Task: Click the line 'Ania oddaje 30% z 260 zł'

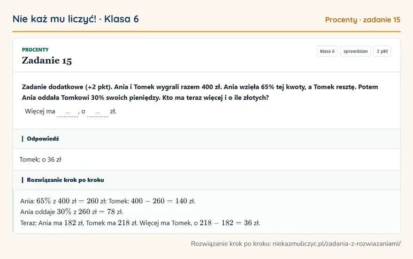Action: pyautogui.click(x=72, y=212)
